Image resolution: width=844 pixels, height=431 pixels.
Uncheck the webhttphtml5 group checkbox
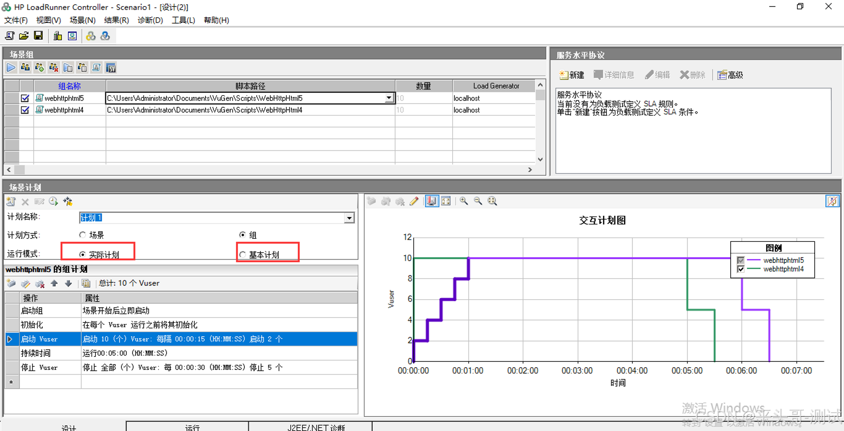25,98
